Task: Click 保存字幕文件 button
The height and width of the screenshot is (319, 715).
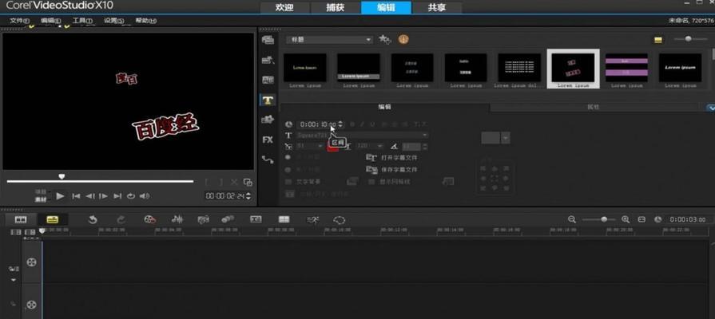Action: (391, 170)
